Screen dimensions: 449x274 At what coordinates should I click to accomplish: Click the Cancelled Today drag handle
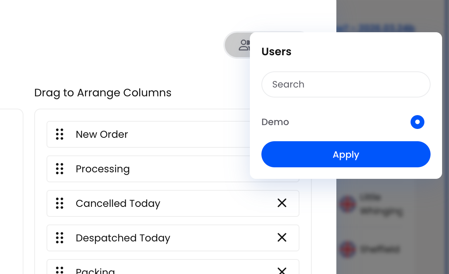pyautogui.click(x=60, y=203)
